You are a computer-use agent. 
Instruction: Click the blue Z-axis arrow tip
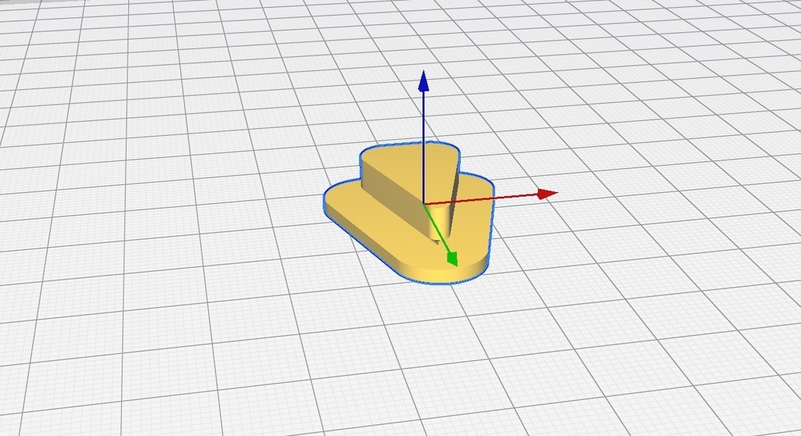click(x=423, y=81)
